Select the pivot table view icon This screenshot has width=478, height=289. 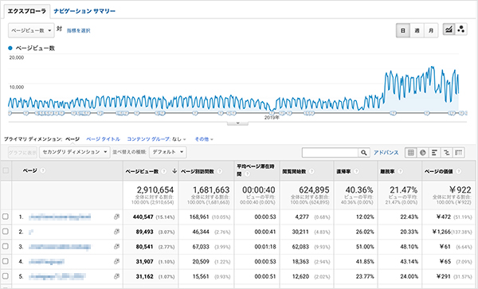pyautogui.click(x=459, y=153)
